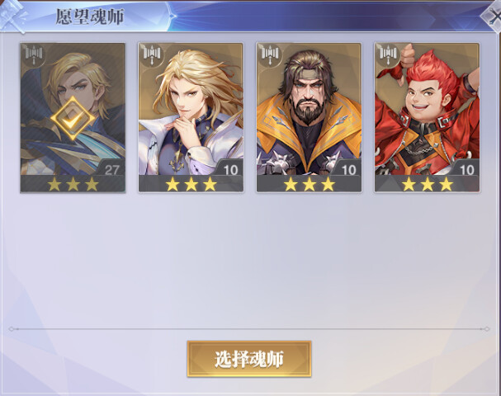Click the star row under bearded hero card
The image size is (501, 396).
pos(310,184)
